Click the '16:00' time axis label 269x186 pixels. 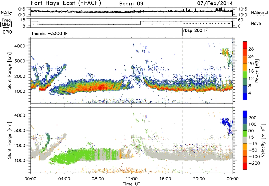(x=165, y=179)
